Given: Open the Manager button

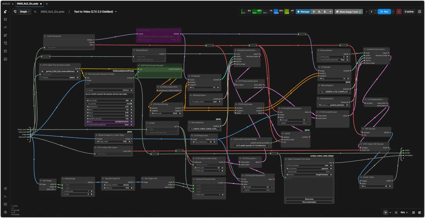Looking at the screenshot, I should click(303, 12).
